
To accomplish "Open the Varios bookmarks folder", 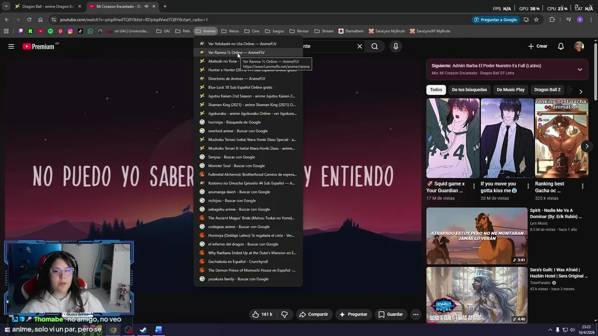I will 230,31.
